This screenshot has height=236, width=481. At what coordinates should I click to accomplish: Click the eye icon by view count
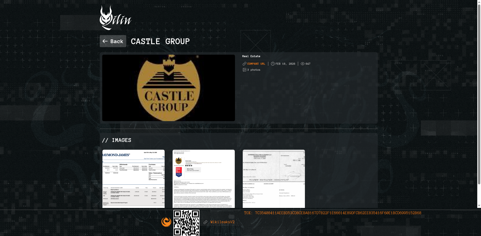[302, 64]
